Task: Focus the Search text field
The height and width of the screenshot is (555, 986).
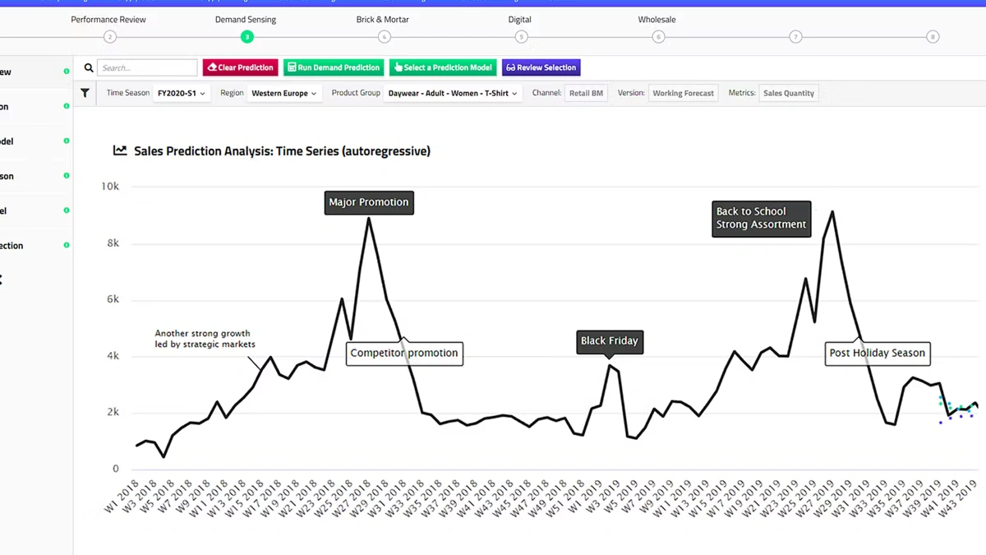Action: point(147,68)
